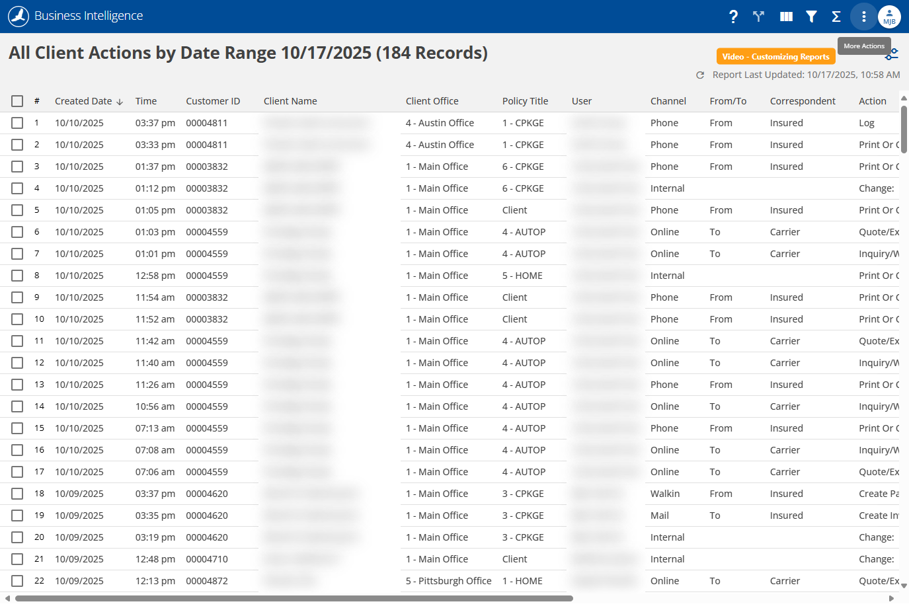909x612 pixels.
Task: Click the Business Intelligence logo icon
Action: pos(19,16)
